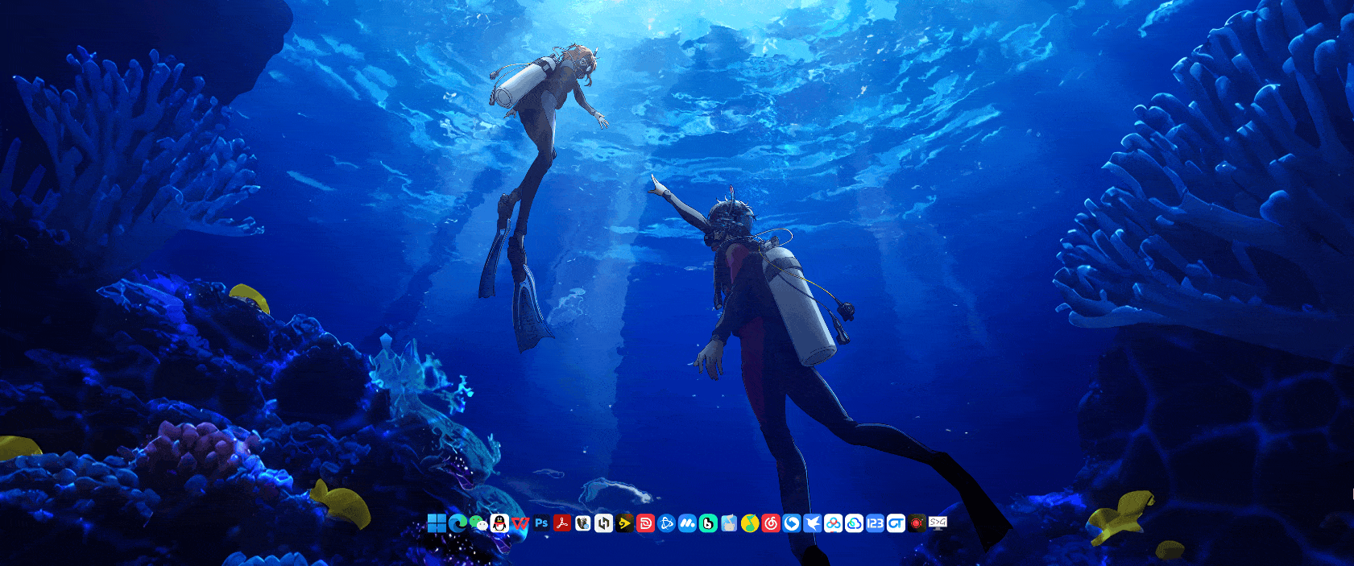Open Baidu Netdisk cloud icon
Screen dimensions: 1354x566
tap(833, 523)
